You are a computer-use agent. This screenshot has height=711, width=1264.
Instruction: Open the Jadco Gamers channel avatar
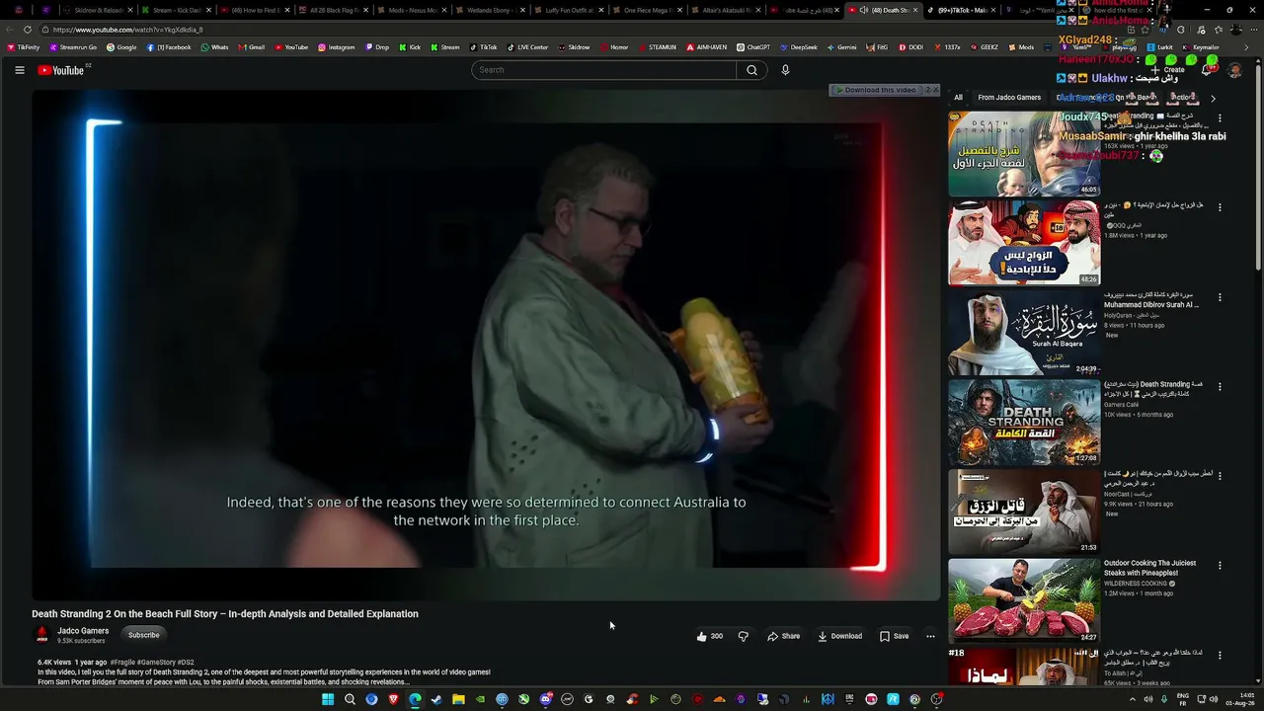[41, 635]
